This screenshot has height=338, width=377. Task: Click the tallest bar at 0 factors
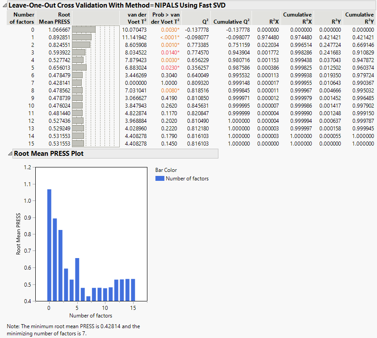[x=49, y=245]
